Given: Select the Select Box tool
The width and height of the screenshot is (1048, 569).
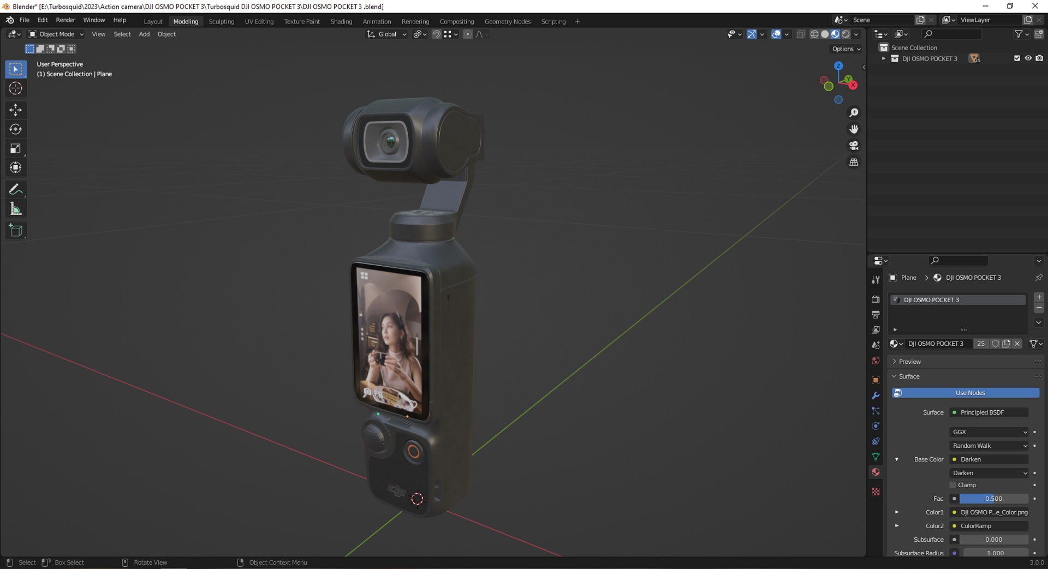Looking at the screenshot, I should pos(16,69).
